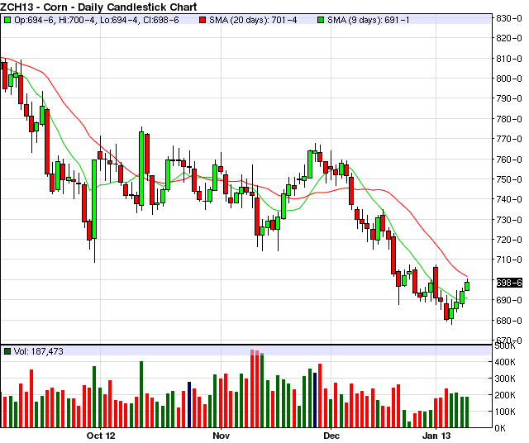Viewport: 529px width, 443px height.
Task: Click the green SMA 9 days legend square
Action: pos(321,20)
